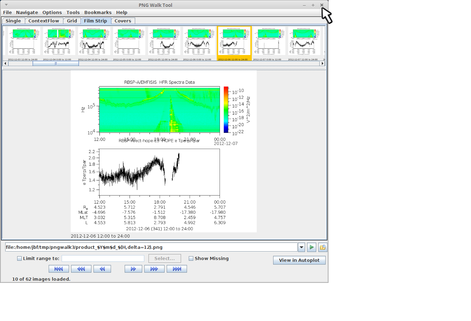Switch to the Covers tab
This screenshot has width=471, height=321.
pos(123,21)
